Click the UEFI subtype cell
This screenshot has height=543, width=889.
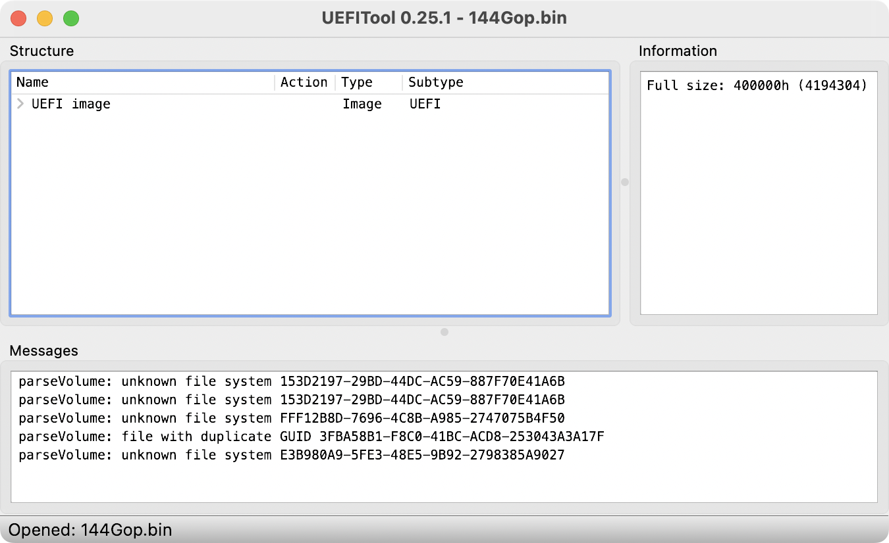(425, 104)
